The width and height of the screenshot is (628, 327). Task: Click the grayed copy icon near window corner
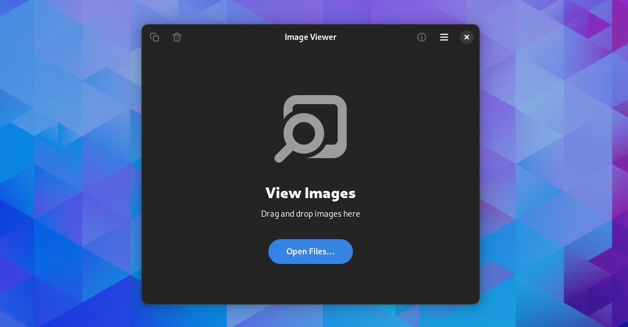pyautogui.click(x=154, y=37)
